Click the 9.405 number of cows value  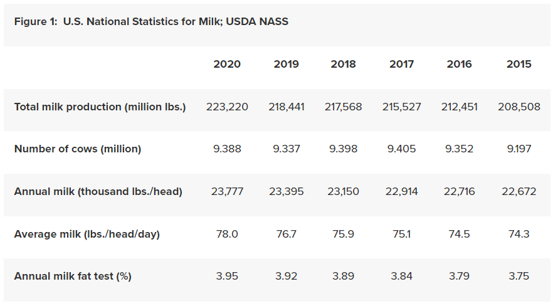[402, 149]
